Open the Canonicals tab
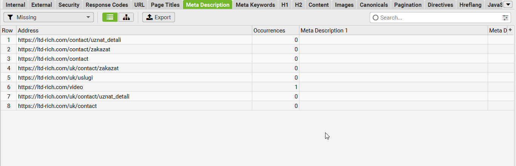The height and width of the screenshot is (166, 516). pyautogui.click(x=374, y=5)
